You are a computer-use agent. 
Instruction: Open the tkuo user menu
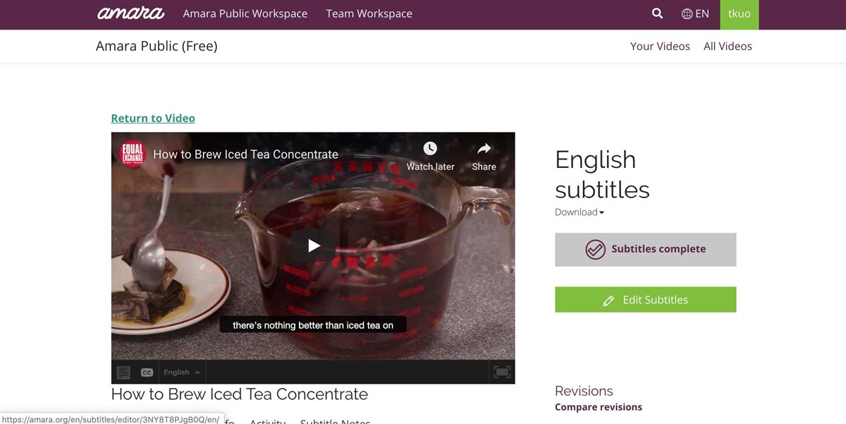click(740, 14)
